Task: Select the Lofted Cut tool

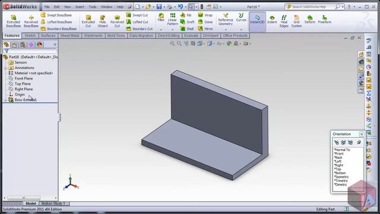Action: pos(137,22)
